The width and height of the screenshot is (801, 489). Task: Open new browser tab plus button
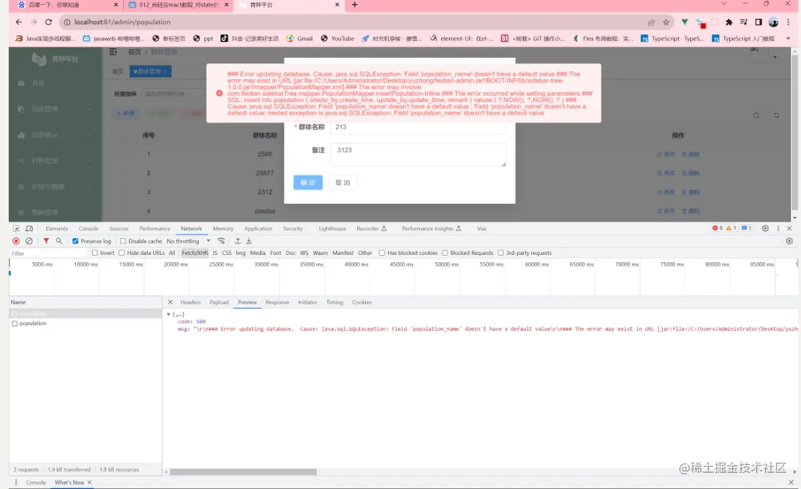click(x=355, y=5)
